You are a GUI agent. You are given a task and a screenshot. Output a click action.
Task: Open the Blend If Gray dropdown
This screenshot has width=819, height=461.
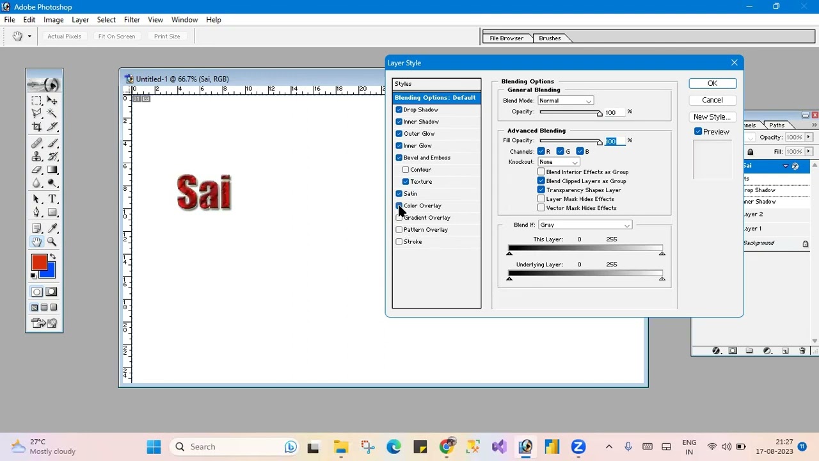(585, 225)
